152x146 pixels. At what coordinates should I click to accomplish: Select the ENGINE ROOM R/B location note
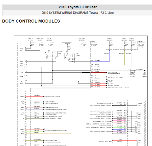pyautogui.click(x=141, y=44)
